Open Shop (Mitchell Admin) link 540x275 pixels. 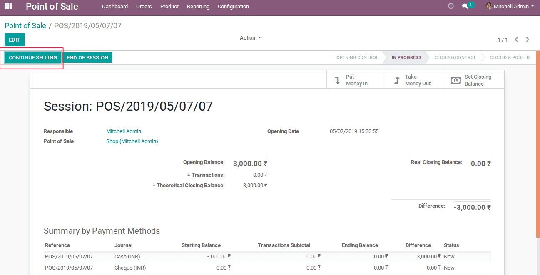point(132,141)
